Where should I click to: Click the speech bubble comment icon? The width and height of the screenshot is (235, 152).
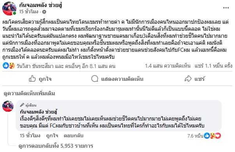click(x=95, y=79)
